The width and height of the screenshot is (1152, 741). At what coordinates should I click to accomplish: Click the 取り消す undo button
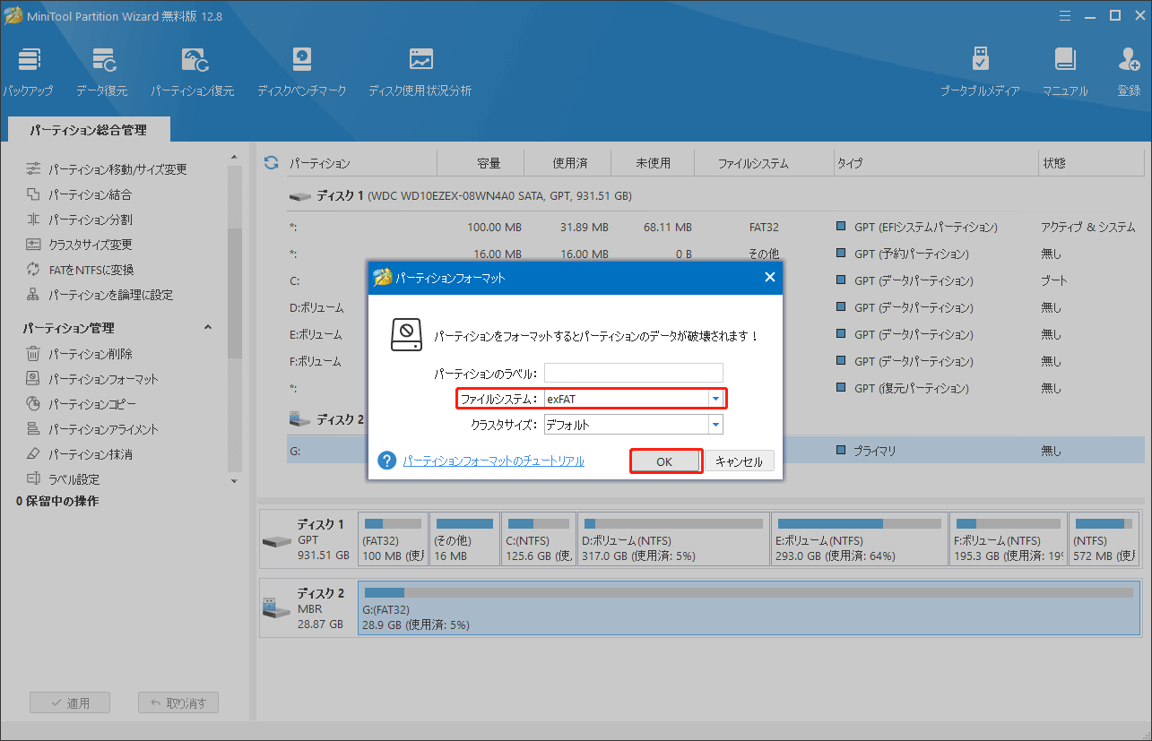click(178, 703)
